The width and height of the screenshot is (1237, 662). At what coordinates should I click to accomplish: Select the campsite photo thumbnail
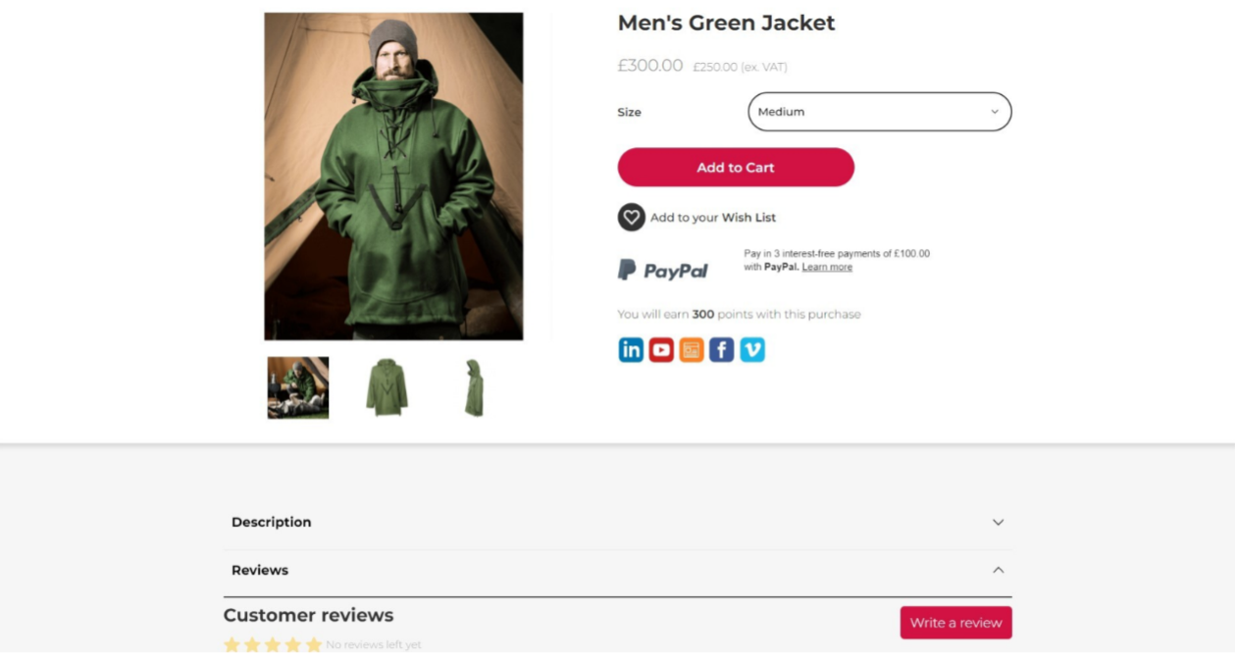(x=298, y=387)
